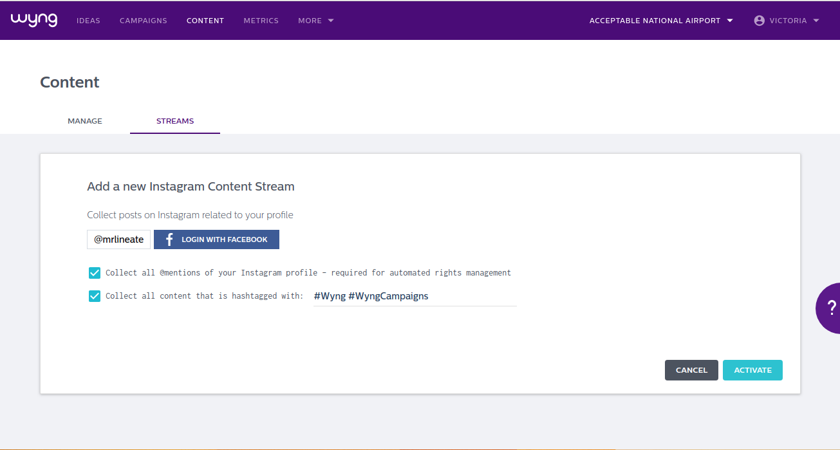The image size is (840, 450).
Task: Click the hashtags field with #Wyng #WyngCampaigns
Action: coord(415,296)
